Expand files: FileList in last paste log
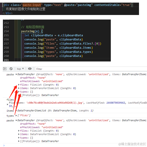 [x=19, y=131]
